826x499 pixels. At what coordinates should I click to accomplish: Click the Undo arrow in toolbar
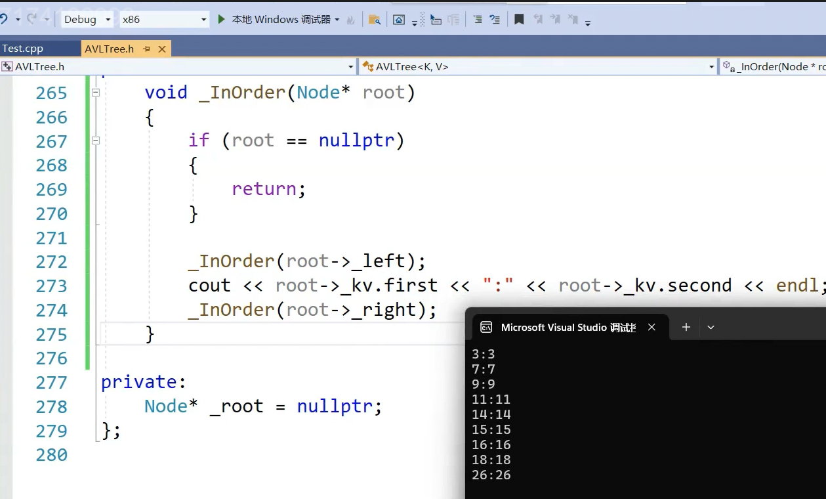3,20
